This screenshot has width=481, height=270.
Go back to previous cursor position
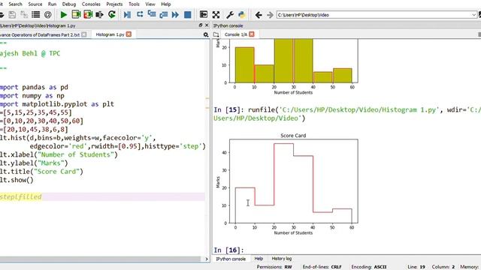click(259, 15)
